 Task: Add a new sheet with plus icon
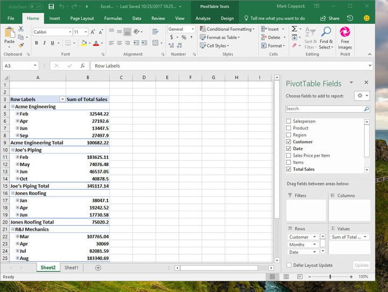pyautogui.click(x=98, y=268)
